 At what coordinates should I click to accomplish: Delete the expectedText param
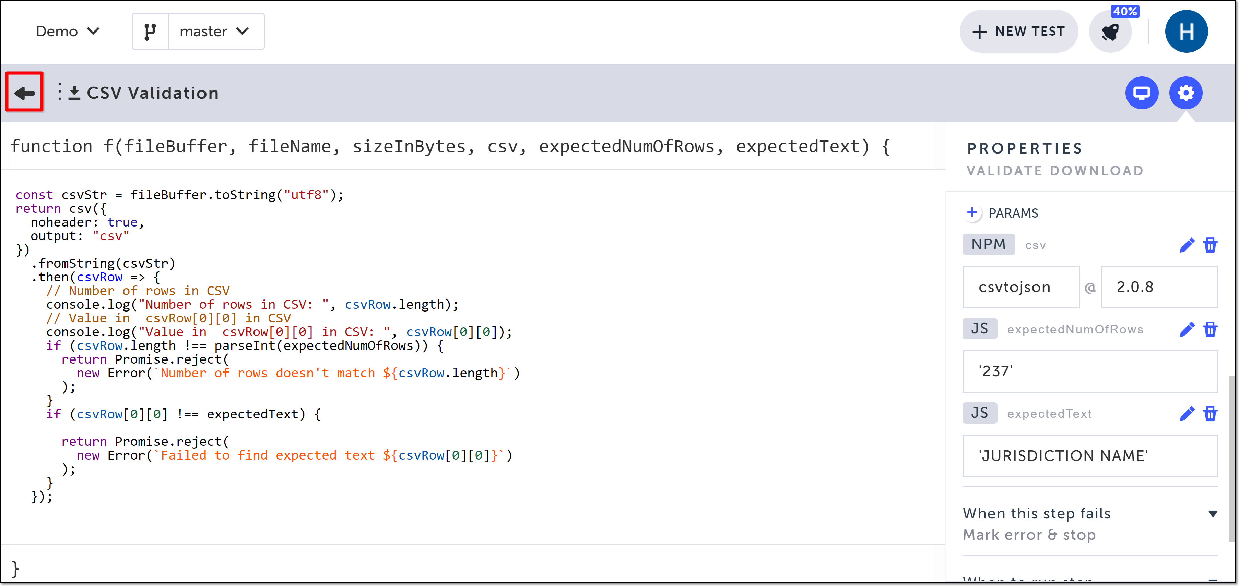(x=1210, y=414)
